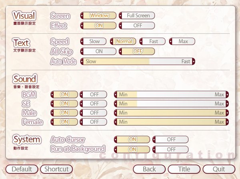Click the BGM volume slider
The width and height of the screenshot is (240, 179).
[x=171, y=94]
